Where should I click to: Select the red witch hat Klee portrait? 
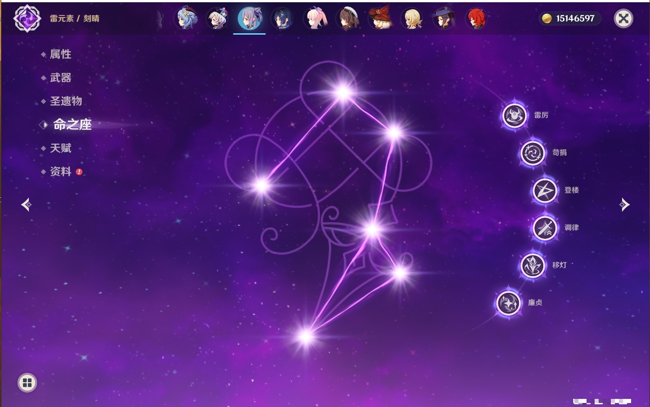pyautogui.click(x=380, y=18)
